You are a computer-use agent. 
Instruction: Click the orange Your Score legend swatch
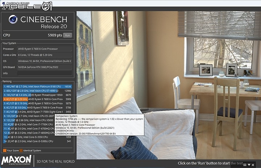5,151
